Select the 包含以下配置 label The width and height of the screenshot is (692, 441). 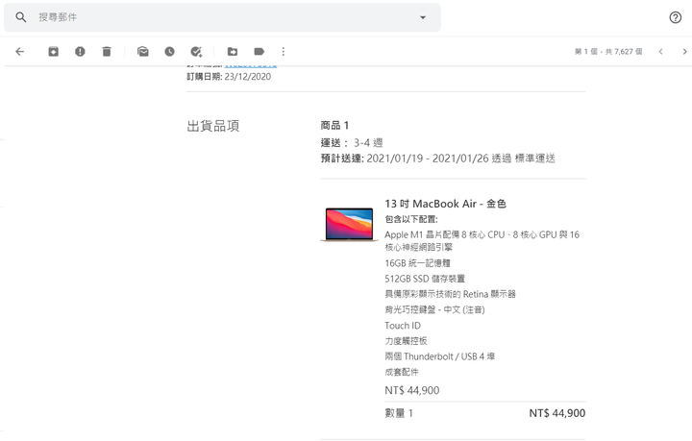(x=411, y=219)
